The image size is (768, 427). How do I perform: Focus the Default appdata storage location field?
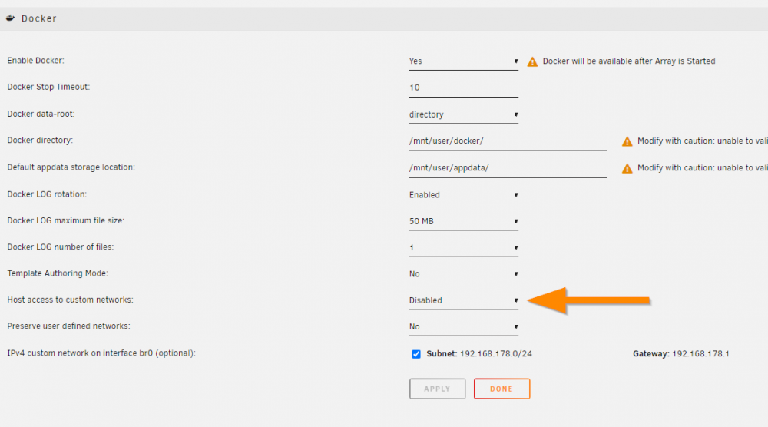508,168
